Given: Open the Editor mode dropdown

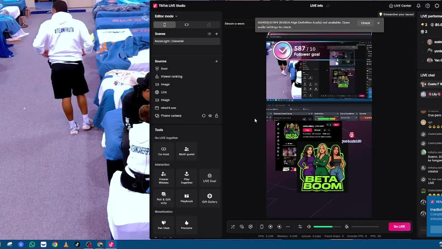Looking at the screenshot, I should pyautogui.click(x=166, y=16).
